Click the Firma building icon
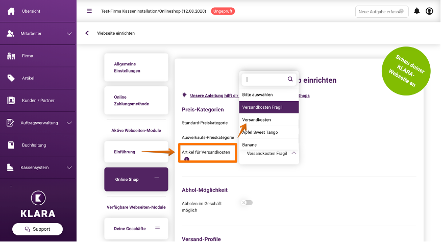This screenshot has width=441, height=242. pos(11,56)
